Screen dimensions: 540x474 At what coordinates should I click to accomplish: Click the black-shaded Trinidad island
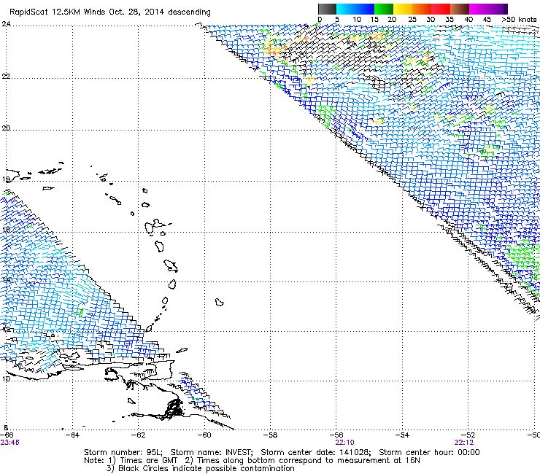(174, 408)
